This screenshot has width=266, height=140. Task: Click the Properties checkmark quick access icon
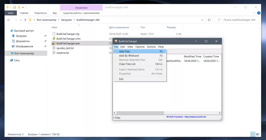(x=15, y=7)
